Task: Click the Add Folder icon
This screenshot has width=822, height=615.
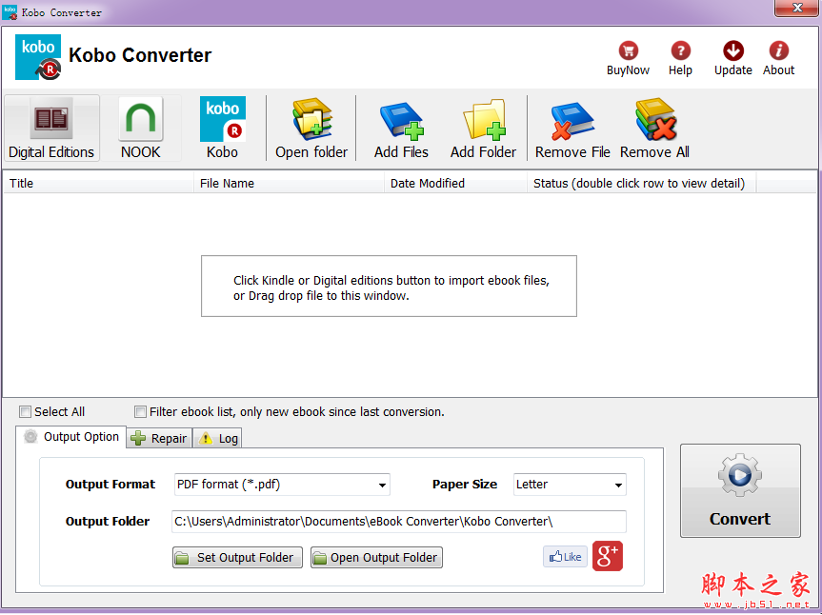Action: tap(483, 129)
